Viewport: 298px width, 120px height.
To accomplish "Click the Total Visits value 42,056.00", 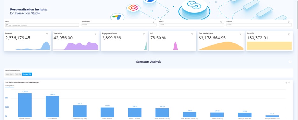I will (x=63, y=38).
